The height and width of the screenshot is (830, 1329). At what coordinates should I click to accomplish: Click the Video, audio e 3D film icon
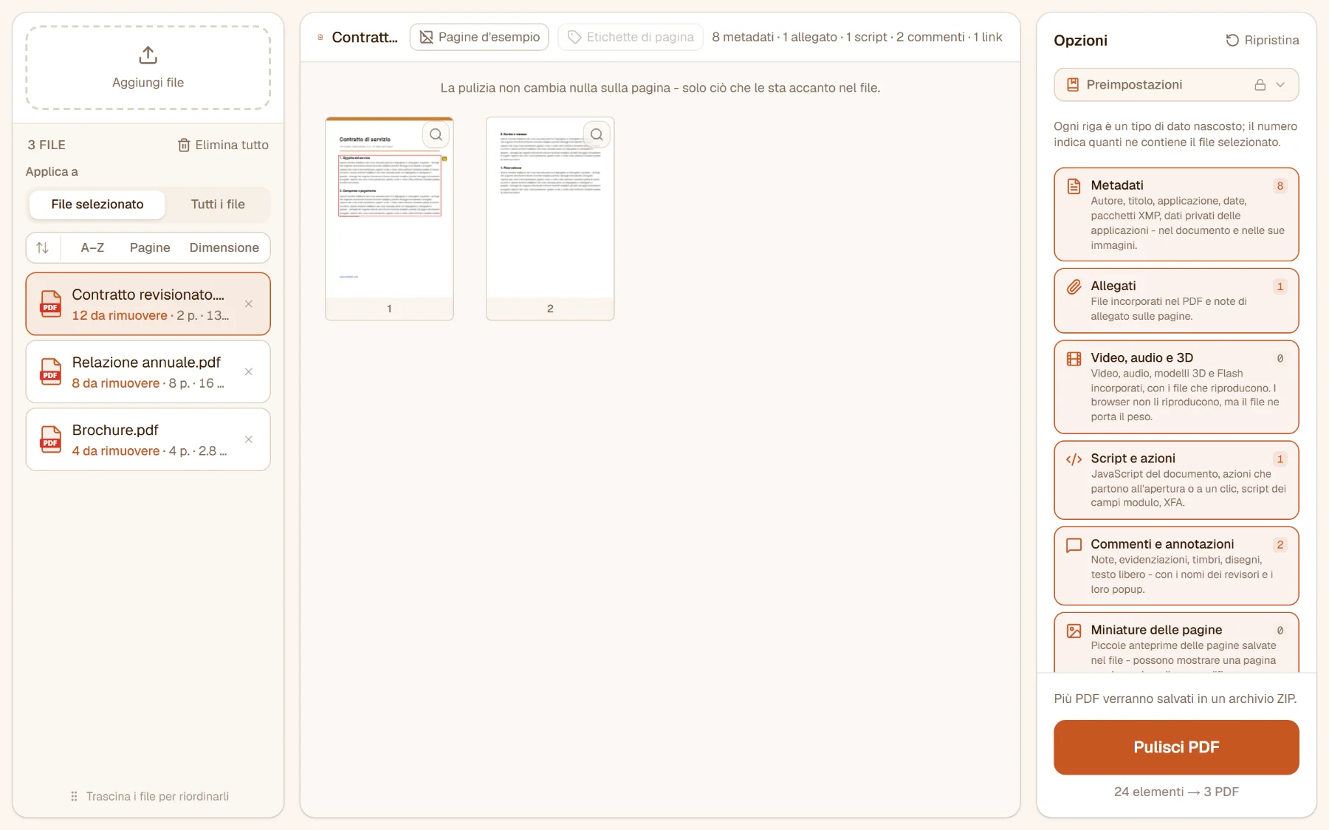pos(1074,359)
